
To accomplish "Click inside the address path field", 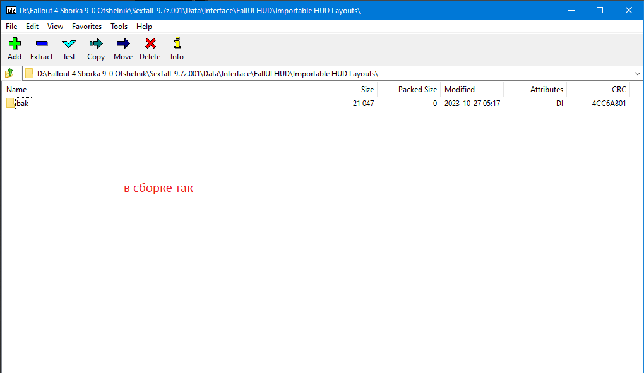I will coord(316,73).
